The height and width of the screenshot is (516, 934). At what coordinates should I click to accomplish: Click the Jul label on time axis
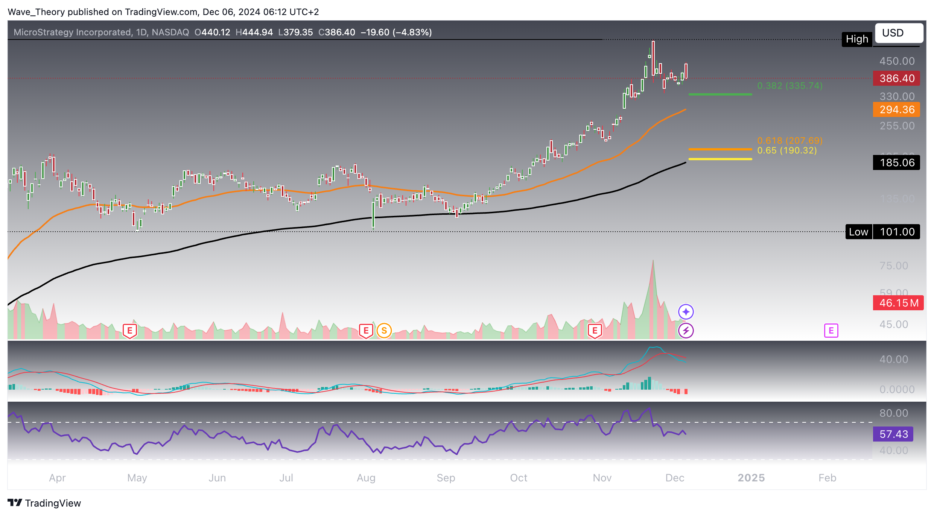[286, 478]
